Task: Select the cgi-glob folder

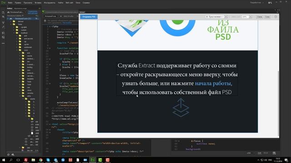Action: click(24, 27)
